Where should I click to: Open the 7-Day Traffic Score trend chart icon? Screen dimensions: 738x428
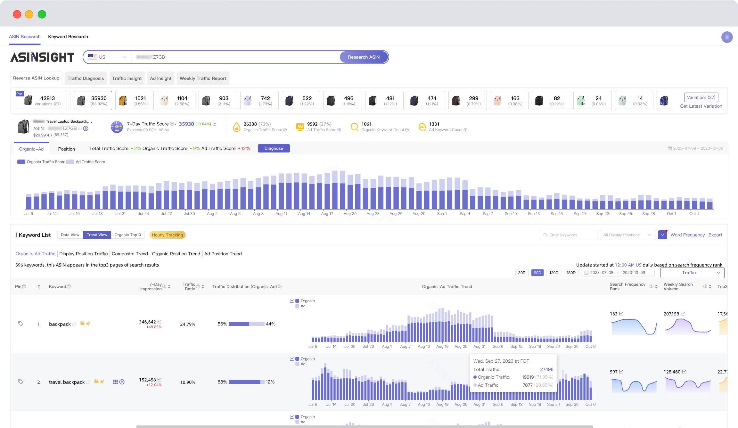coord(214,124)
